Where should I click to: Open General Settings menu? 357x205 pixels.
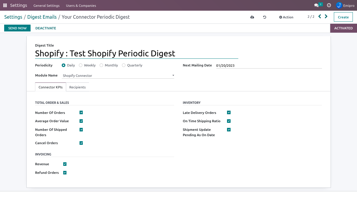pyautogui.click(x=47, y=6)
